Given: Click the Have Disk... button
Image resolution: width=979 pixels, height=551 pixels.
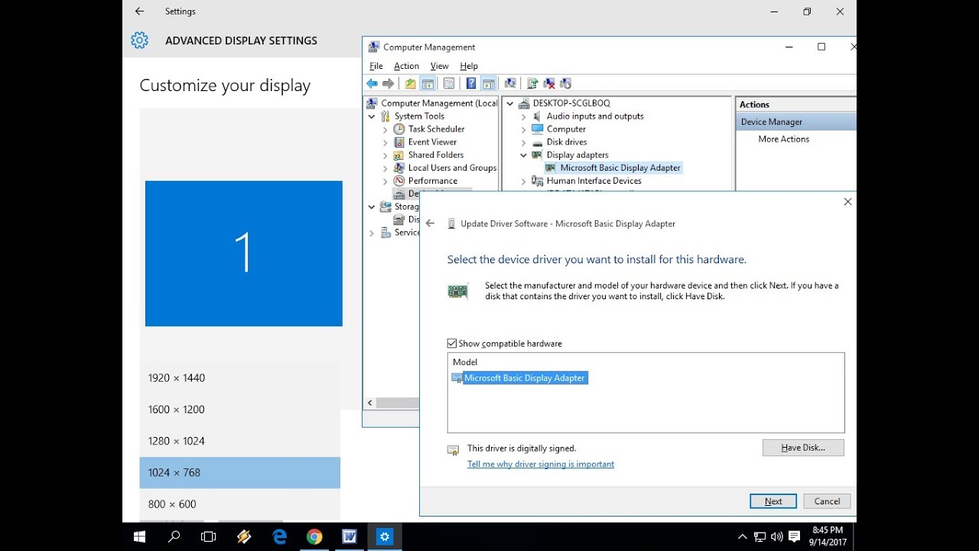Looking at the screenshot, I should coord(803,448).
